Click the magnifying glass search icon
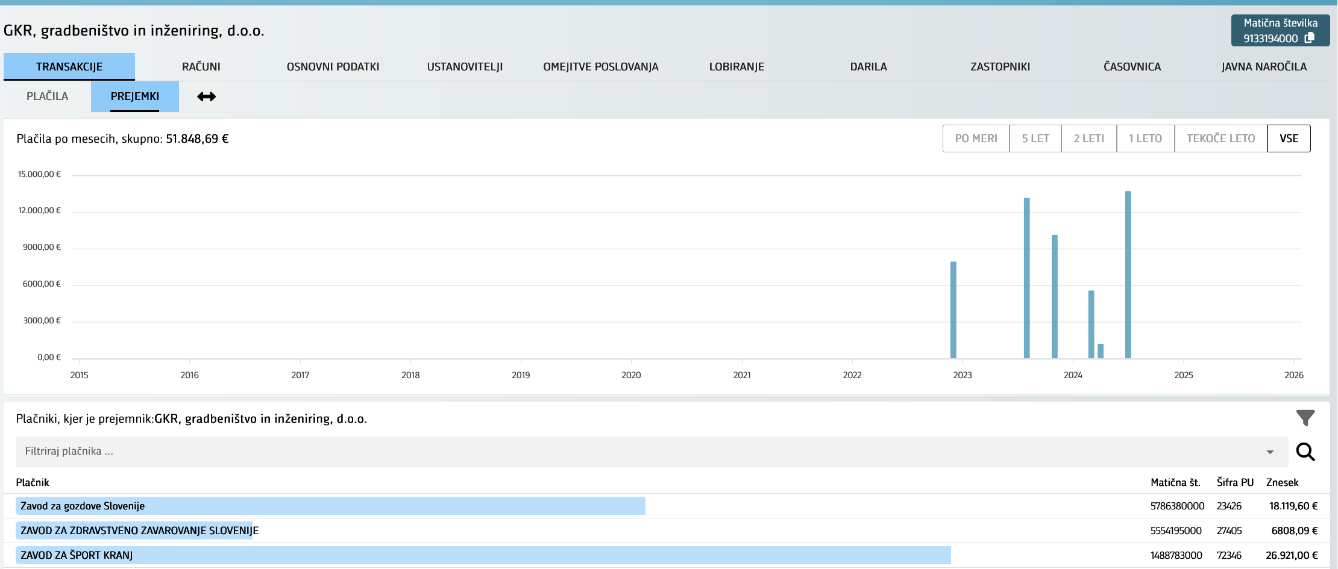The image size is (1338, 569). [x=1305, y=452]
